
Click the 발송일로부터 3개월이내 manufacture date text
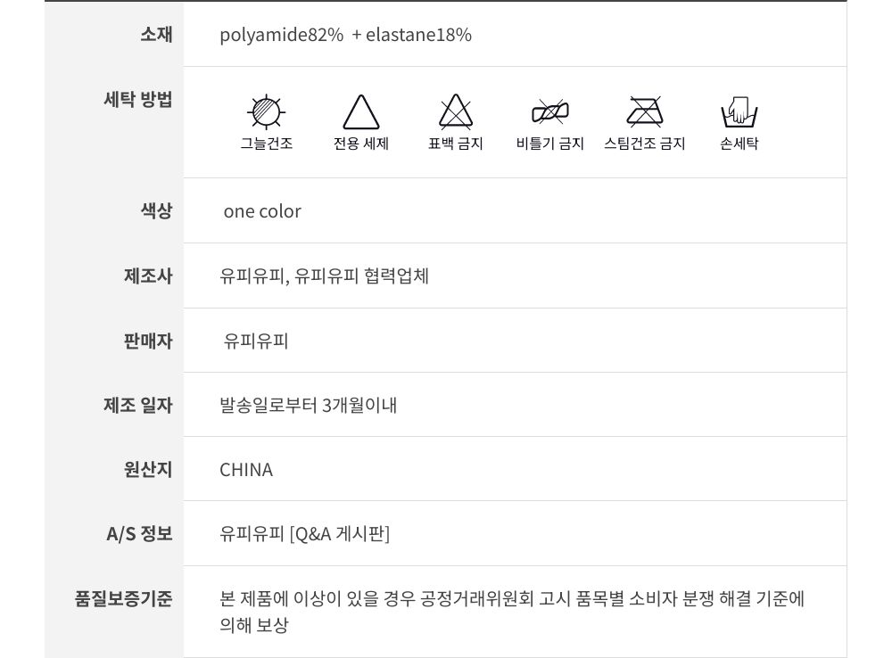(x=309, y=406)
